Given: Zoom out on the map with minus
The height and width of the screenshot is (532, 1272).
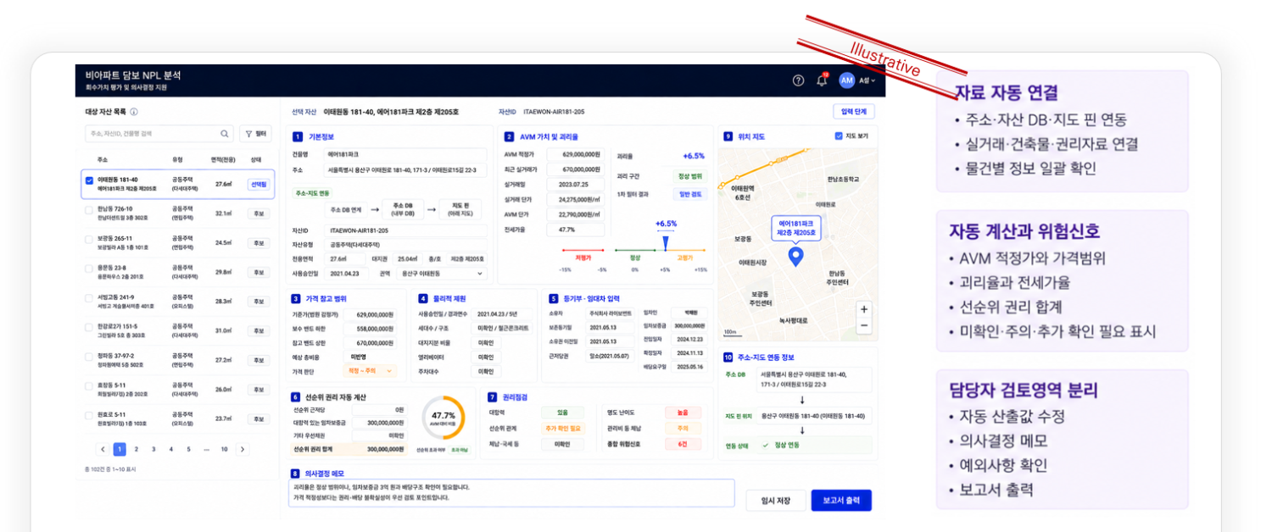Looking at the screenshot, I should tap(863, 325).
